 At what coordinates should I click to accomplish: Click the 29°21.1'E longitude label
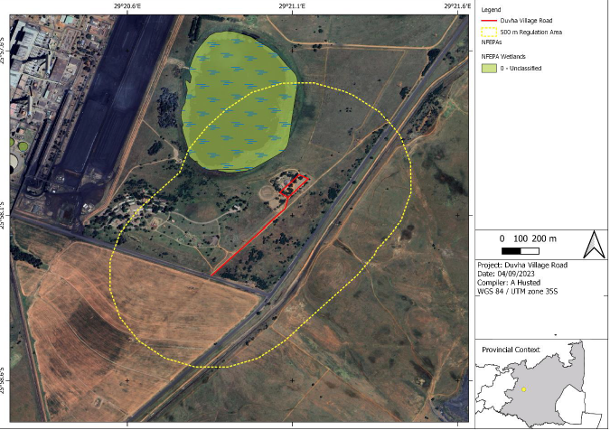coord(292,5)
